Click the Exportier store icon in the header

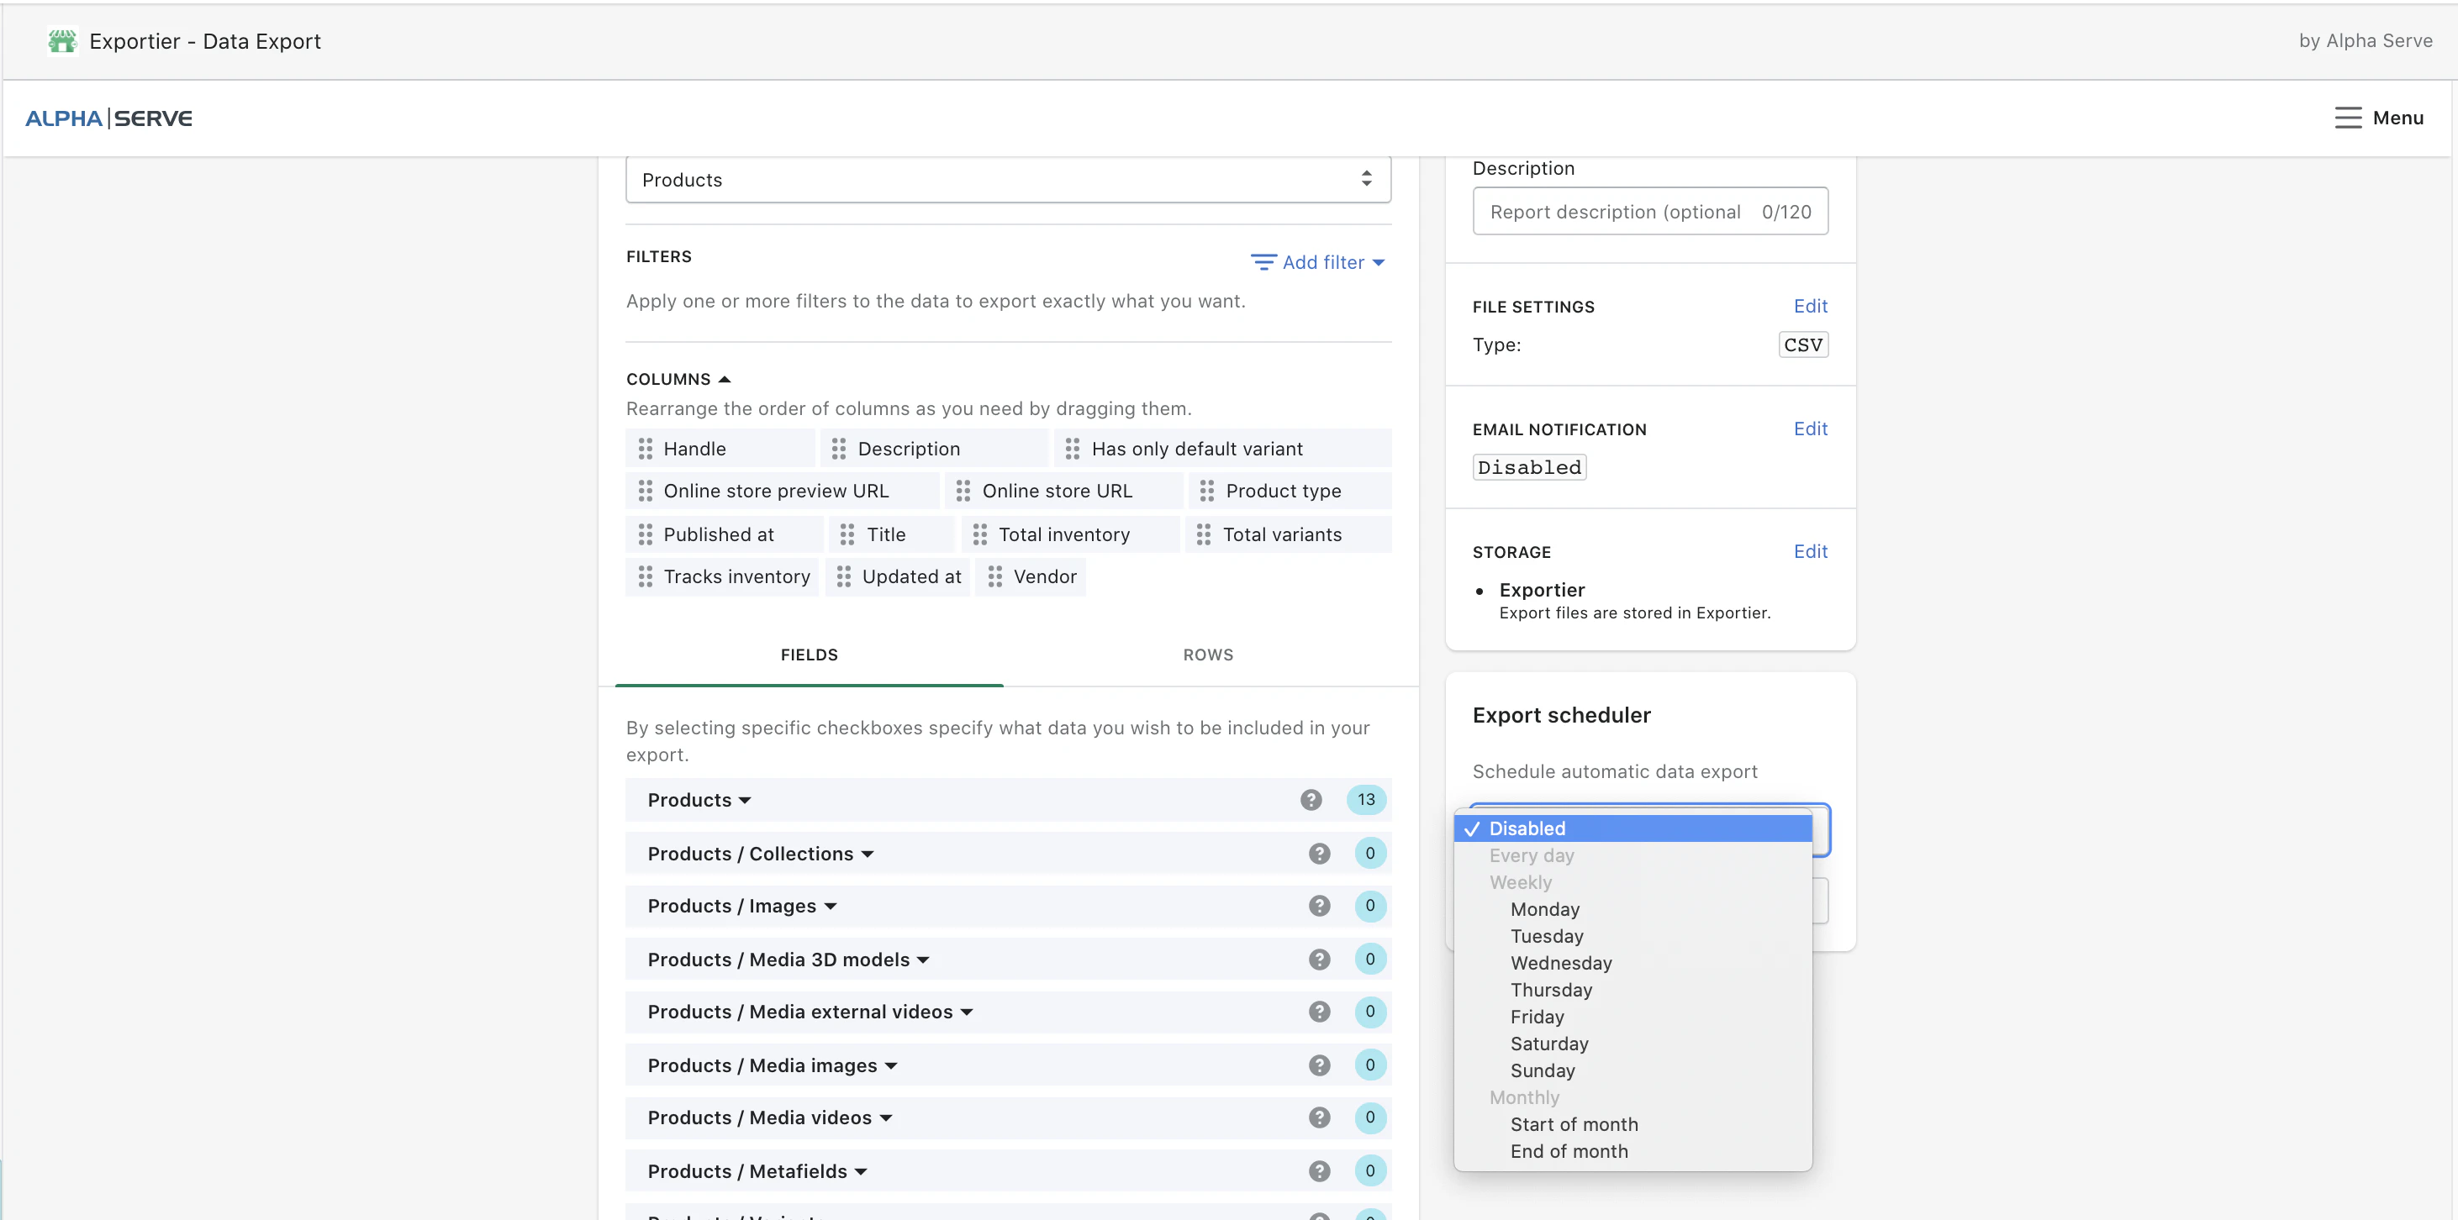61,41
